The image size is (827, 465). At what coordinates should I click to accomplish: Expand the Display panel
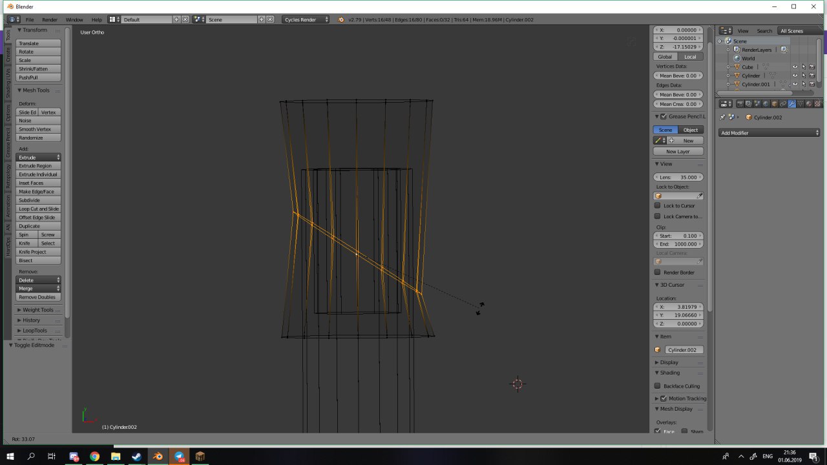pyautogui.click(x=669, y=362)
